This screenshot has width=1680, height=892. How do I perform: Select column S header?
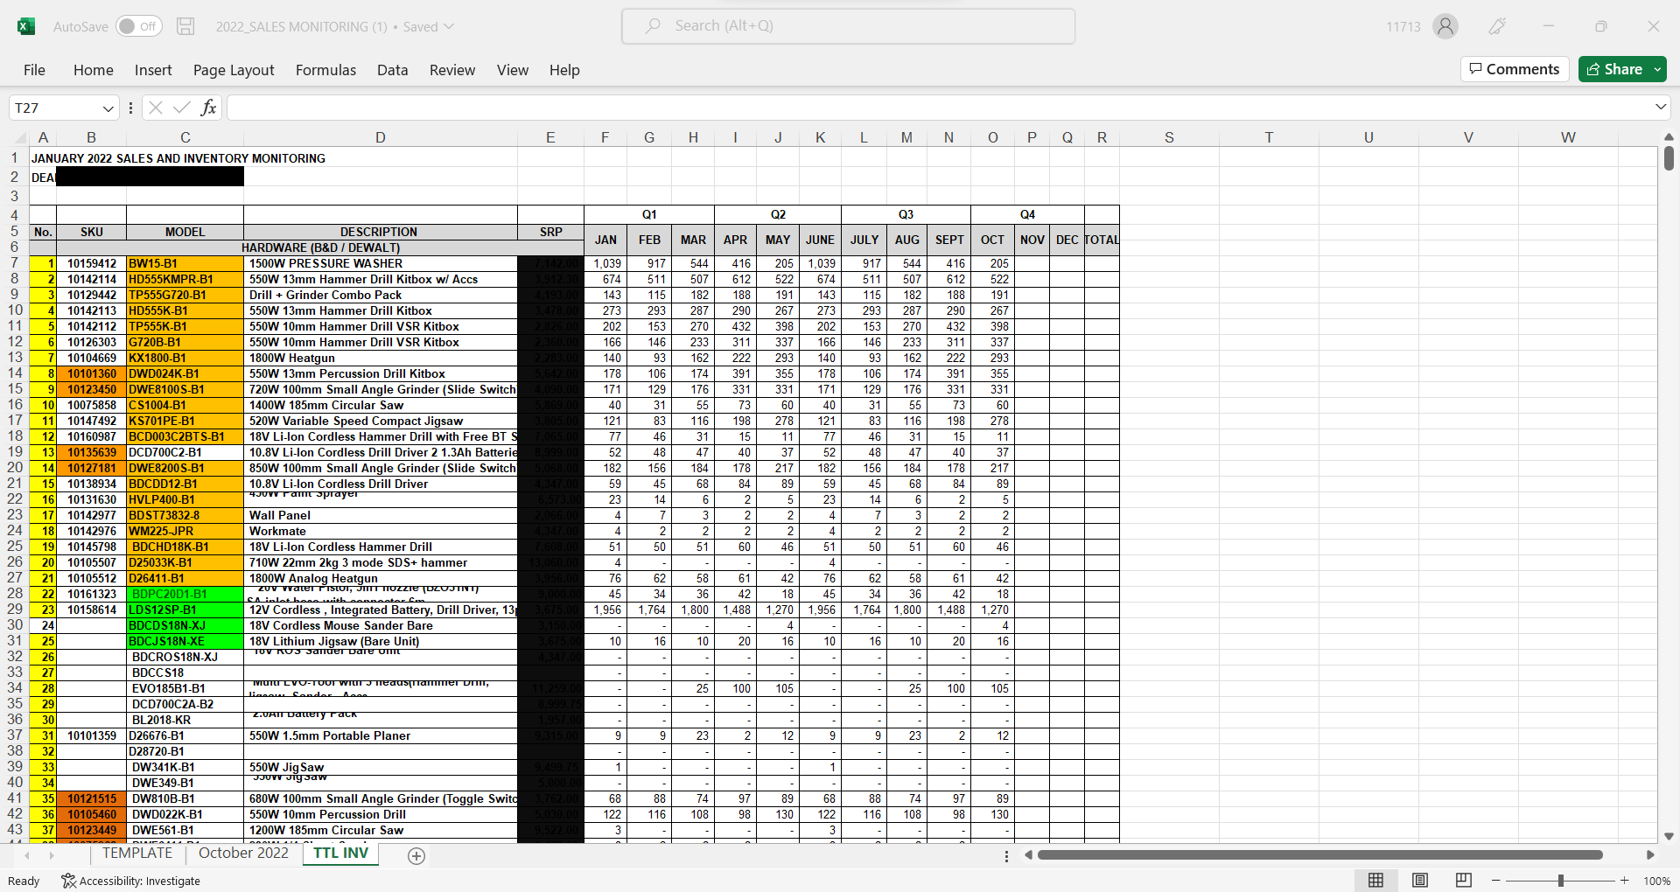(x=1169, y=137)
